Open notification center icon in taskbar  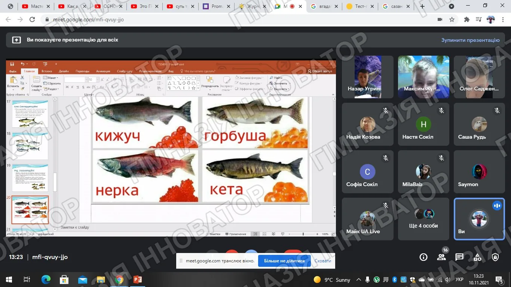(x=499, y=280)
